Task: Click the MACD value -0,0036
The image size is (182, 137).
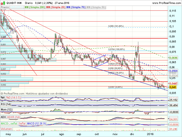Action: 174,125
